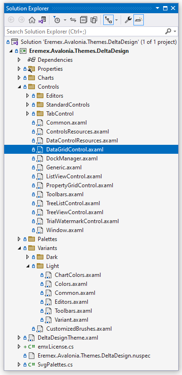Click the Variant.axaml file icon
182x375 pixels.
(49, 320)
